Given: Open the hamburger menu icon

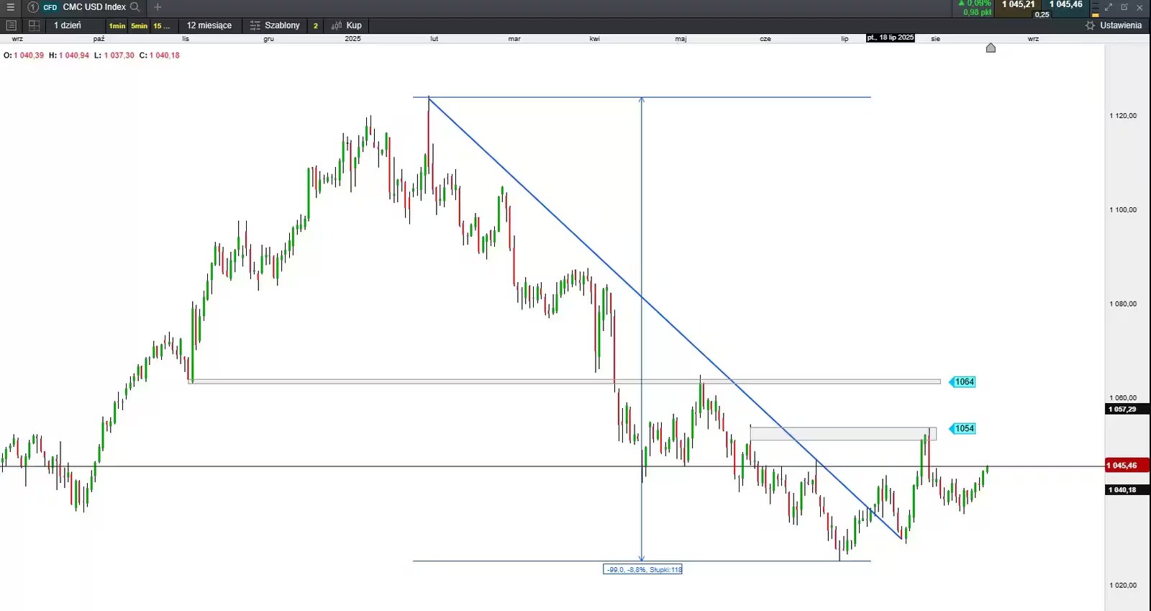Looking at the screenshot, I should pos(10,7).
